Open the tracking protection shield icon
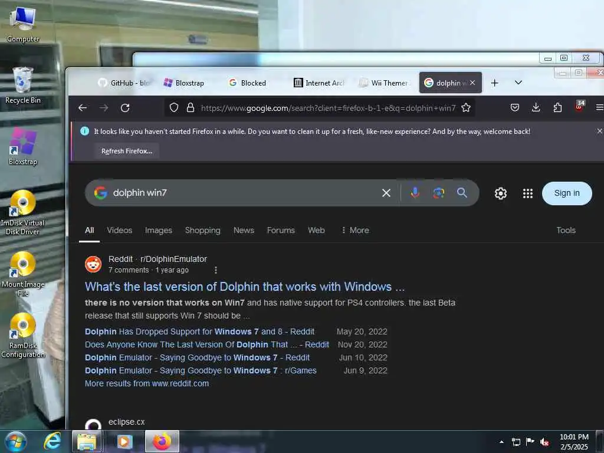The height and width of the screenshot is (453, 604). [174, 108]
